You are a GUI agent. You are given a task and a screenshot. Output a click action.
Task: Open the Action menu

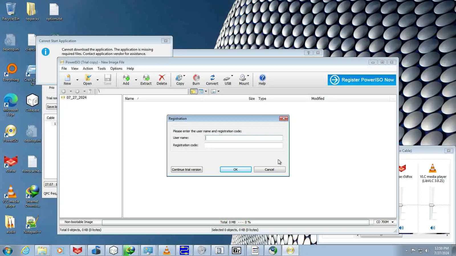point(88,69)
